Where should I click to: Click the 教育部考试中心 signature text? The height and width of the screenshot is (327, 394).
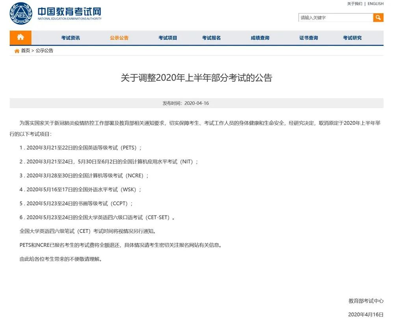366,301
